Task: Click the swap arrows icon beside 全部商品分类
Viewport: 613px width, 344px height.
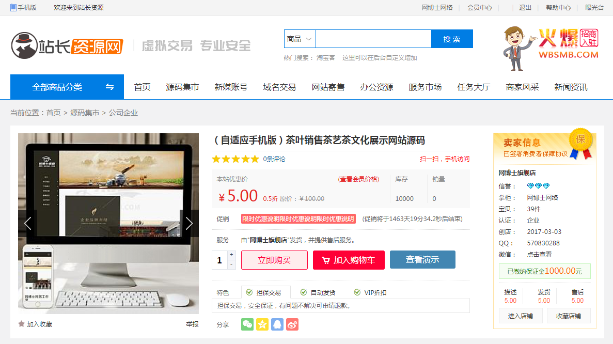Action: pos(109,87)
